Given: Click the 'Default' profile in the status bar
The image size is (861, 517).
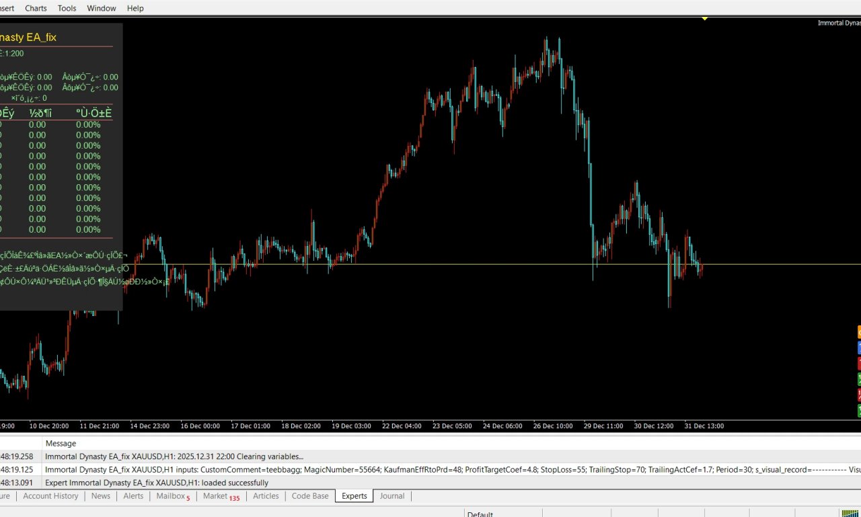Looking at the screenshot, I should point(480,514).
